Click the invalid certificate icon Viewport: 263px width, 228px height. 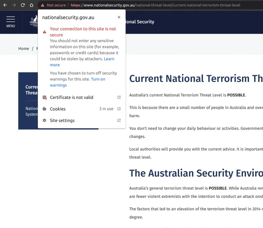click(x=44, y=98)
